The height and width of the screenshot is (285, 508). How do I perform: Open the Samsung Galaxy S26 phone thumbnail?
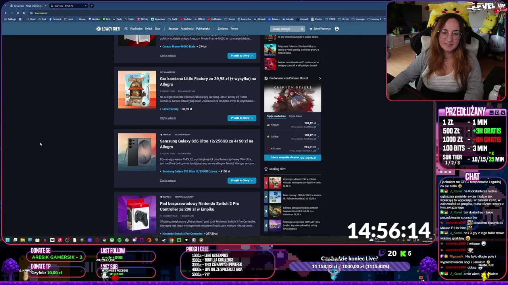click(x=137, y=152)
